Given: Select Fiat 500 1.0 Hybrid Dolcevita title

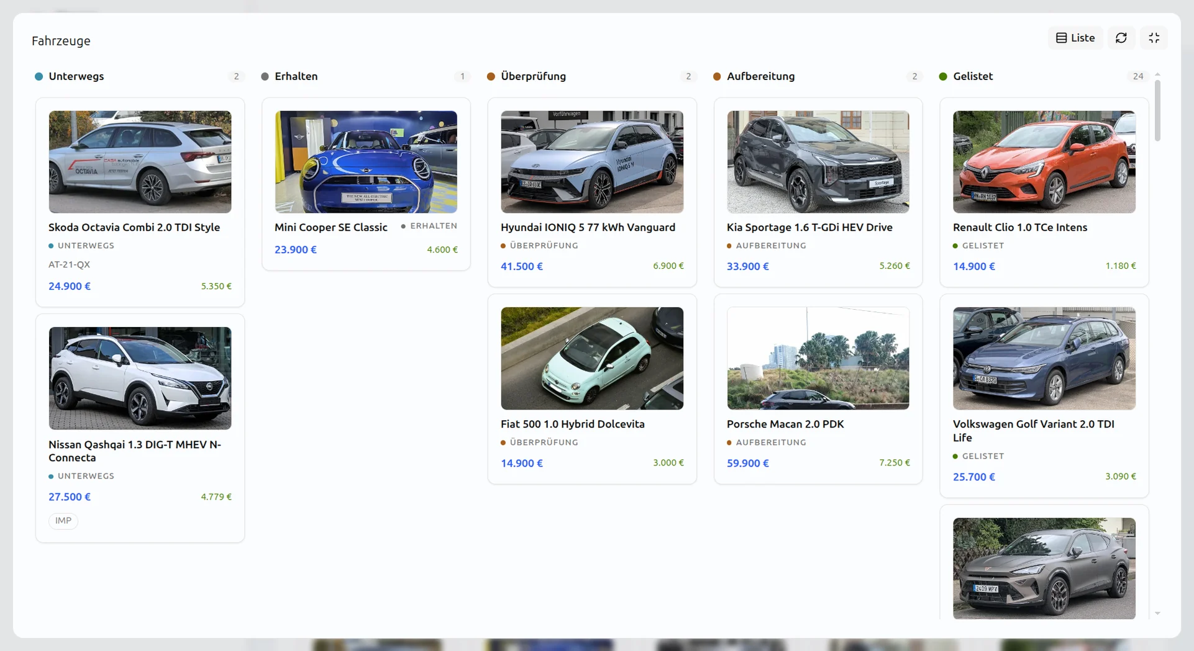Looking at the screenshot, I should [x=573, y=424].
